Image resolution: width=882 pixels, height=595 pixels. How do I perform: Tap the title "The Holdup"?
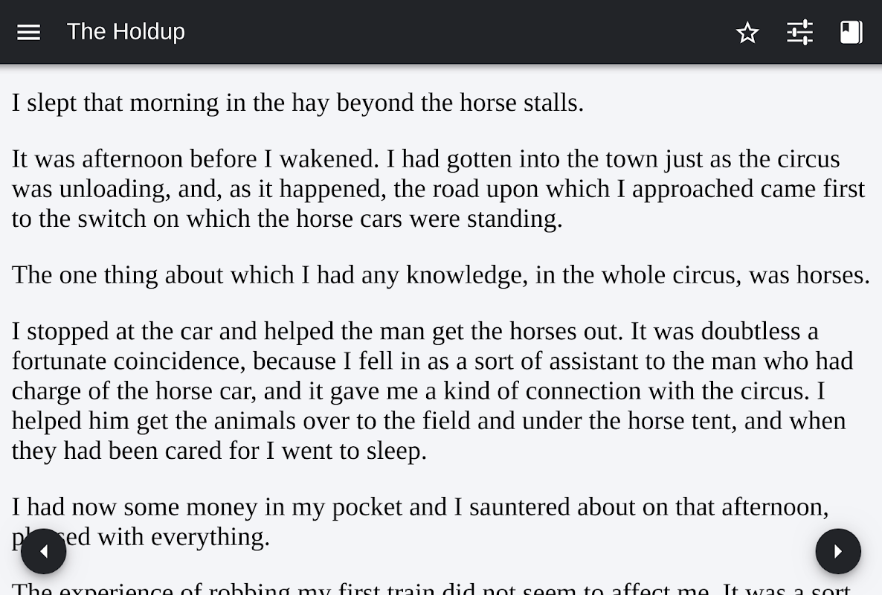tap(126, 32)
